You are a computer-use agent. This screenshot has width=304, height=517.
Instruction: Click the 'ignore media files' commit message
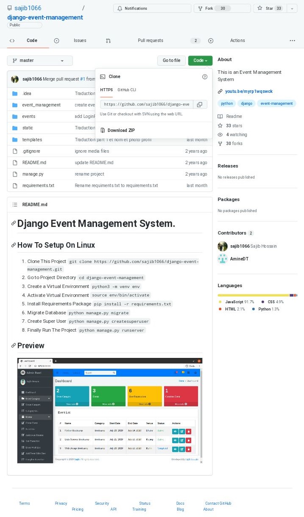[92, 151]
